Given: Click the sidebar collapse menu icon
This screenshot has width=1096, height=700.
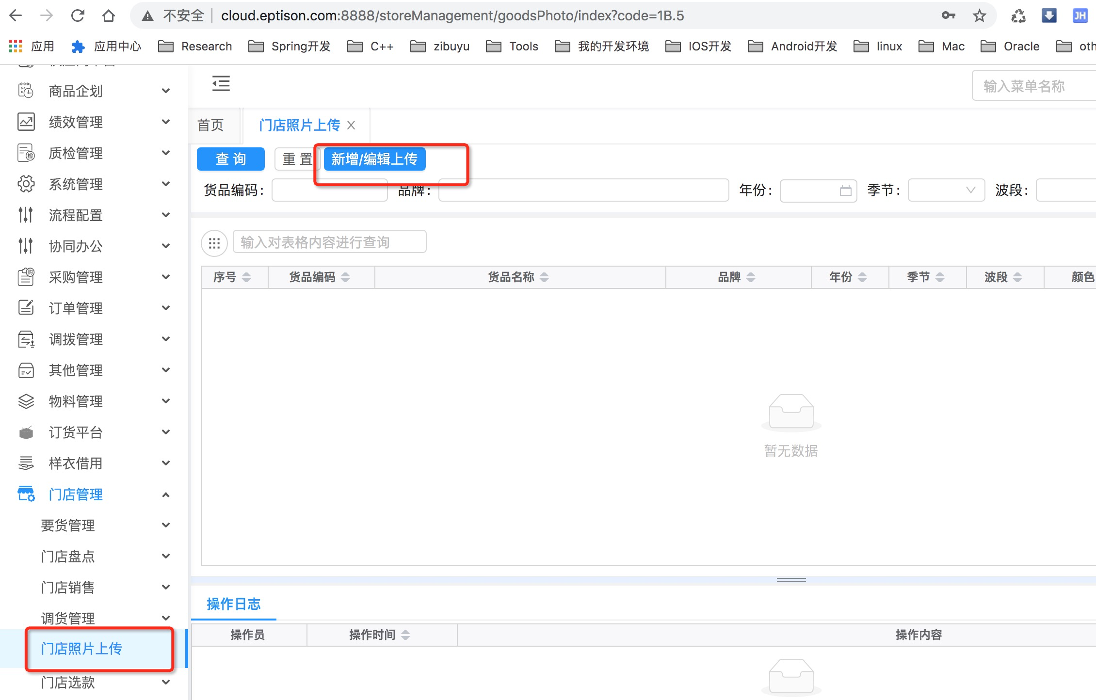Looking at the screenshot, I should click(x=221, y=84).
